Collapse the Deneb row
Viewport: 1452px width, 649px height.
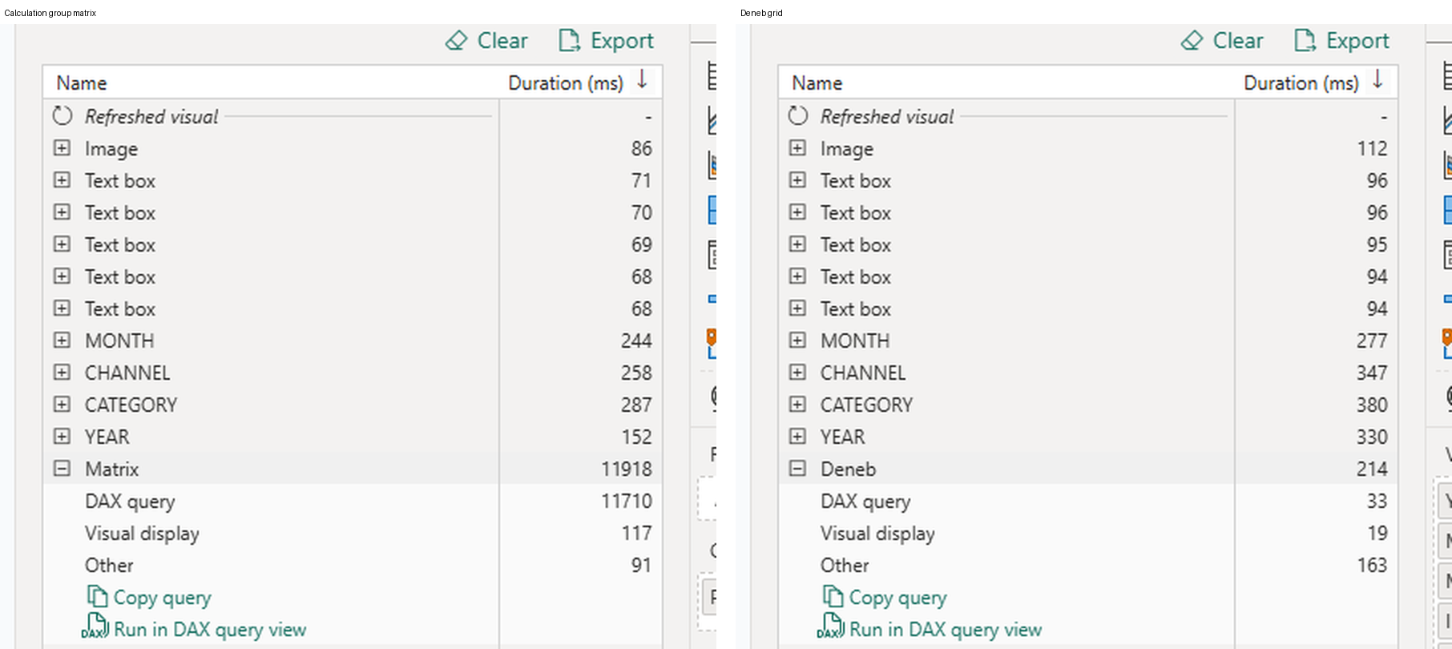pos(797,469)
